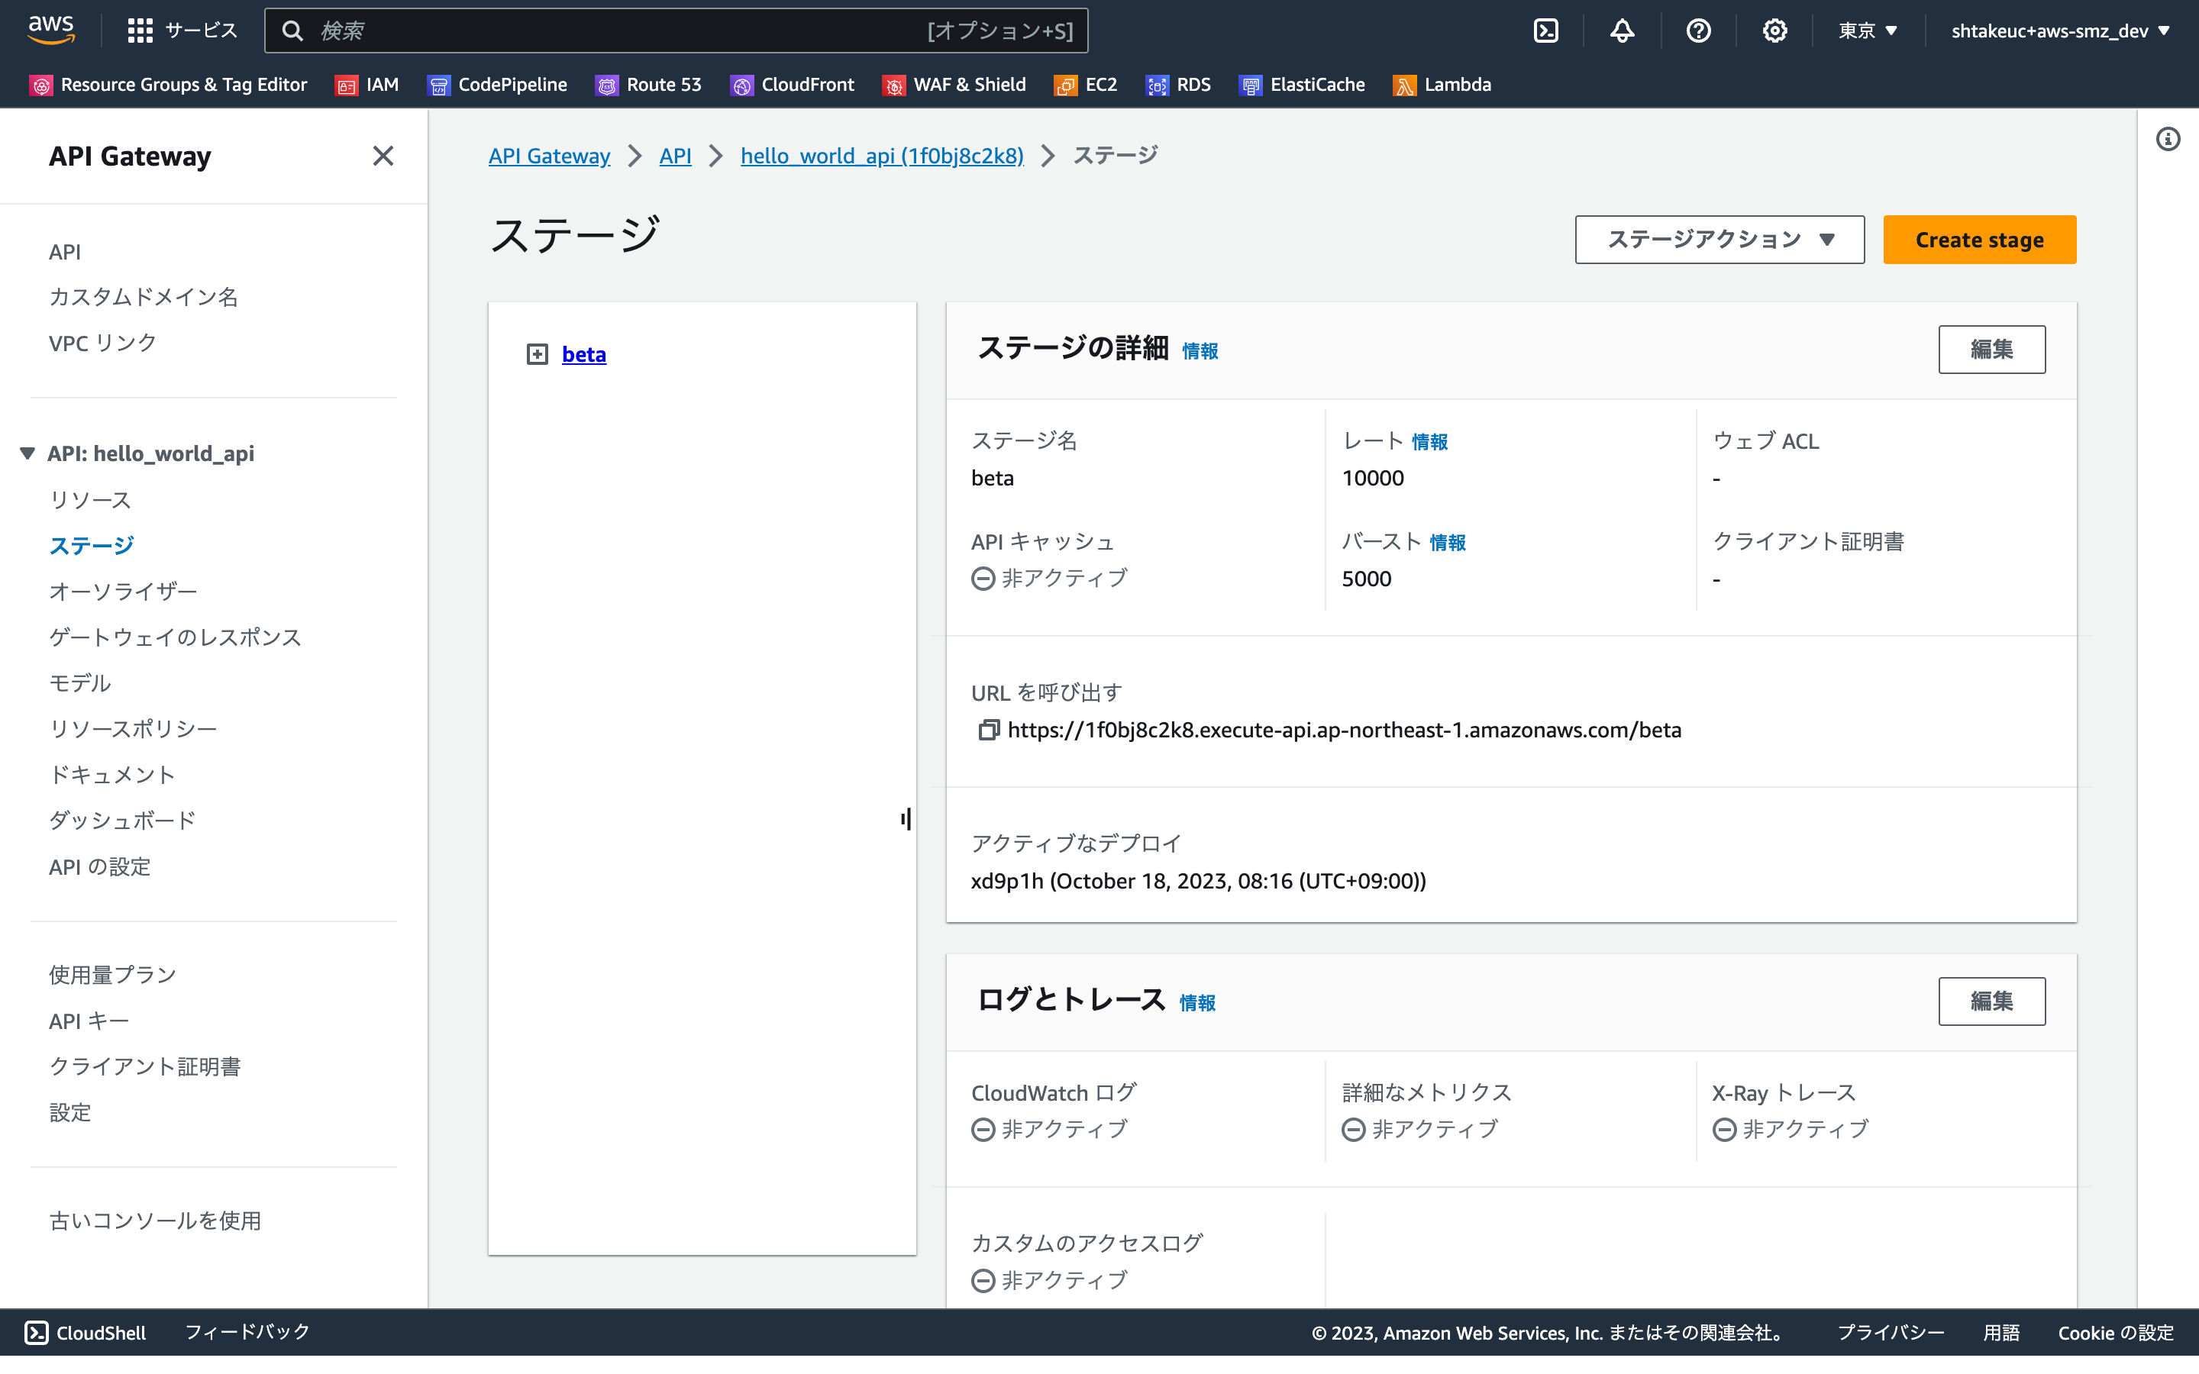This screenshot has width=2199, height=1374.
Task: Open クライアント証明書 in the sidebar
Action: [x=144, y=1066]
